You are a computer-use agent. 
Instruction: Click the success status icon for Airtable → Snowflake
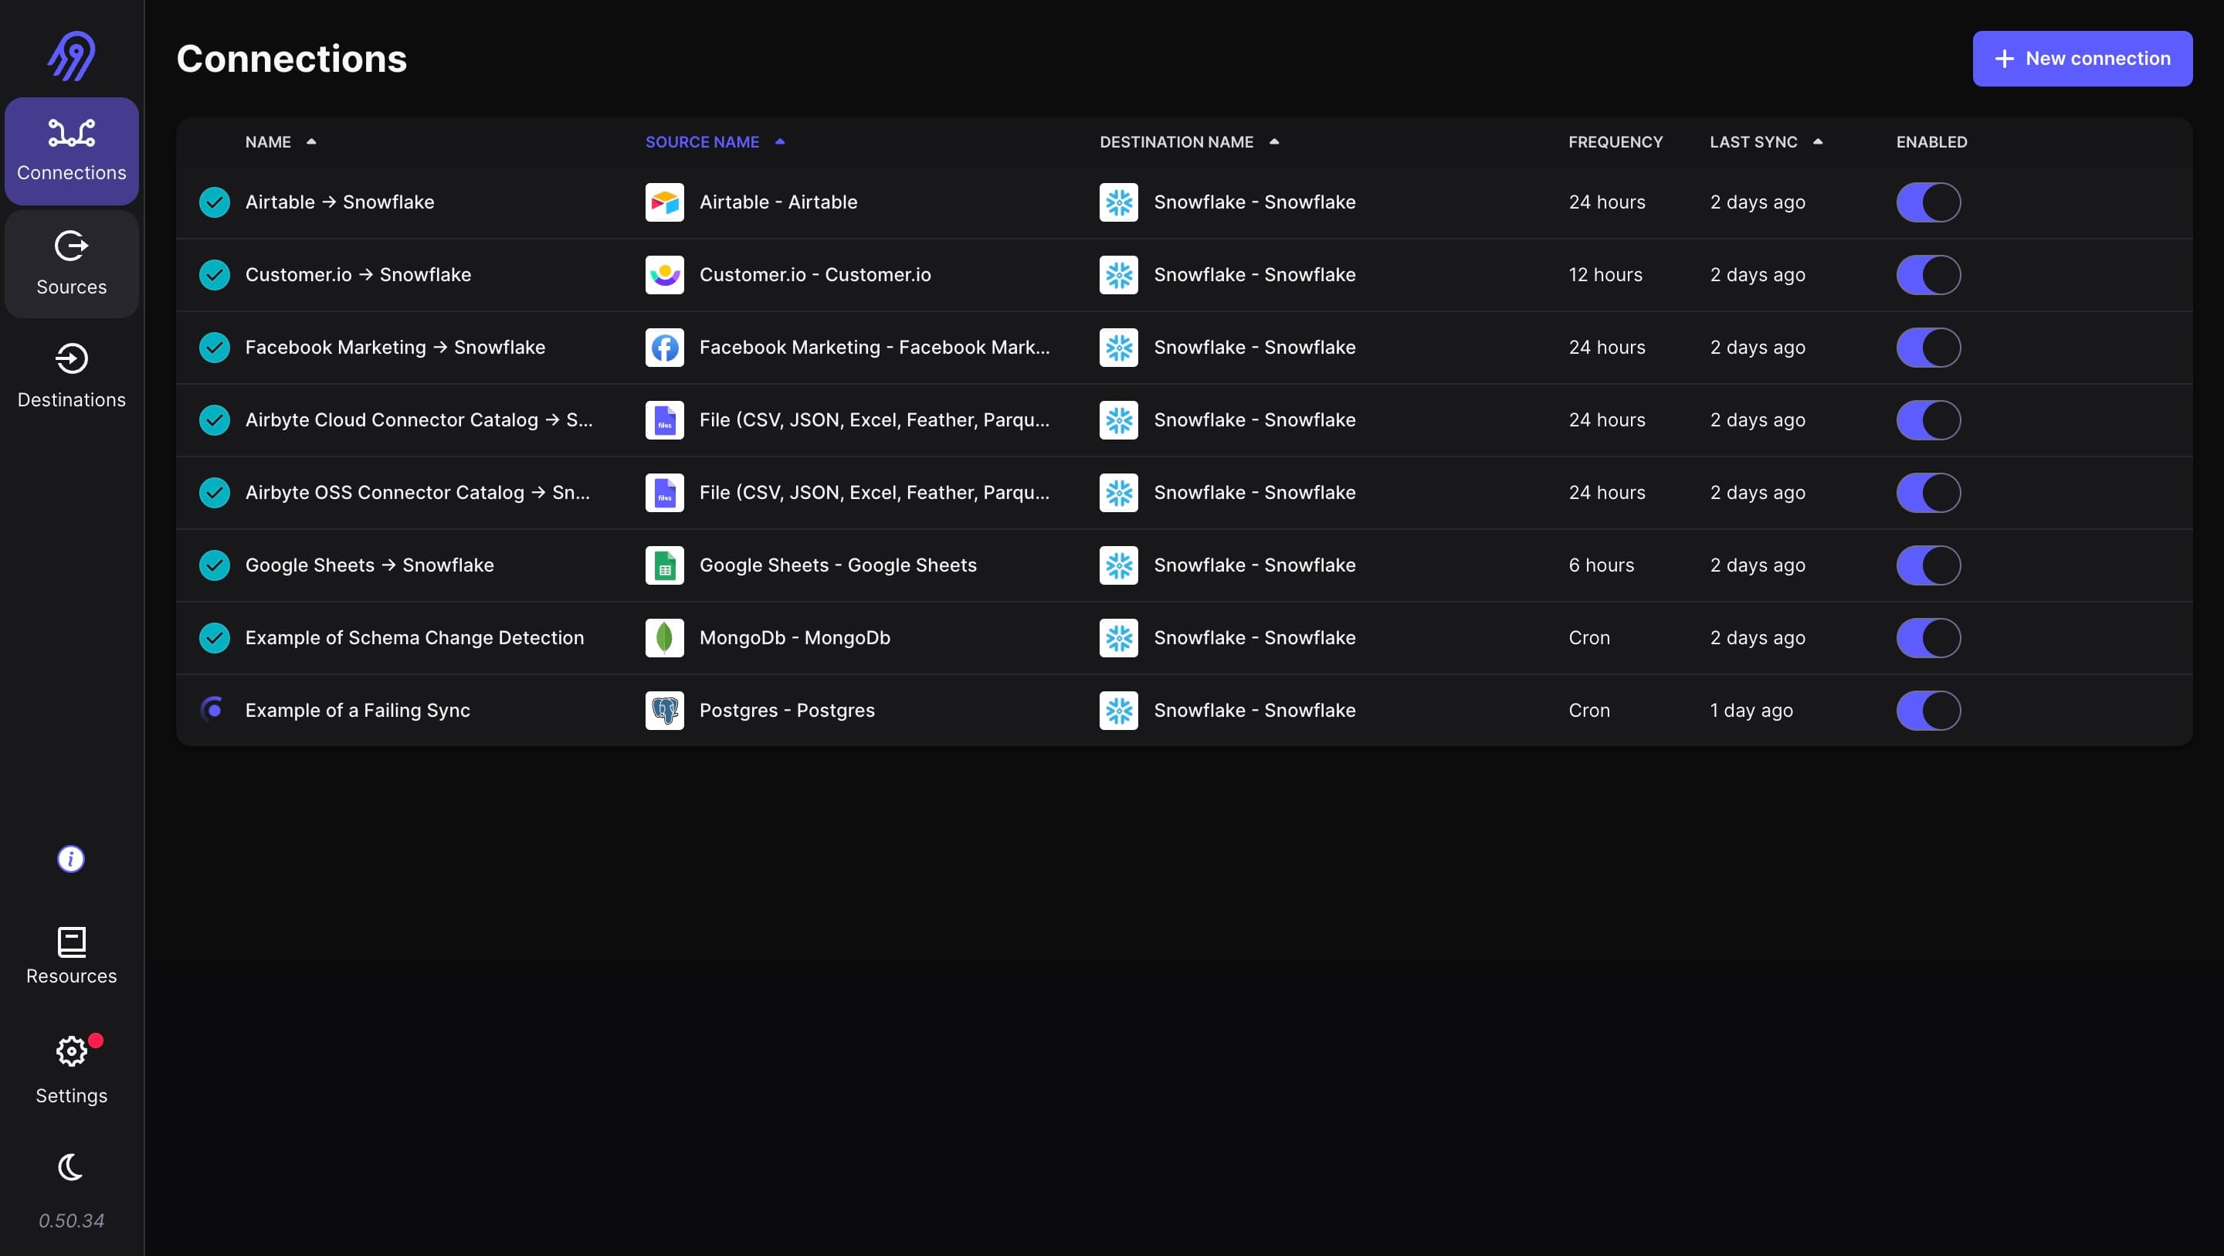214,202
